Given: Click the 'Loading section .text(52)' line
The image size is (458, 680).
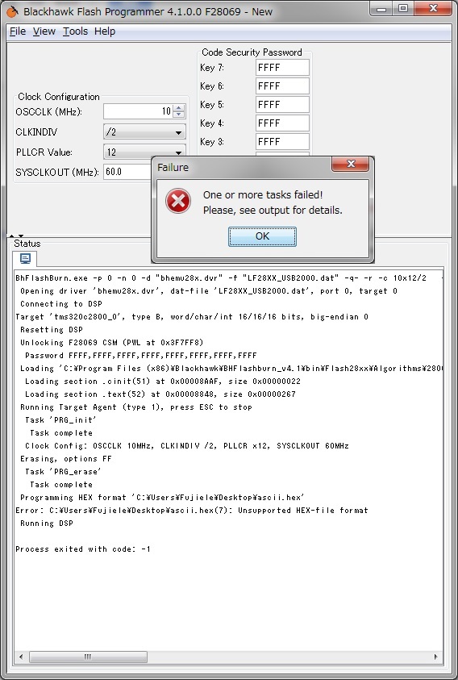Looking at the screenshot, I should click(x=160, y=394).
